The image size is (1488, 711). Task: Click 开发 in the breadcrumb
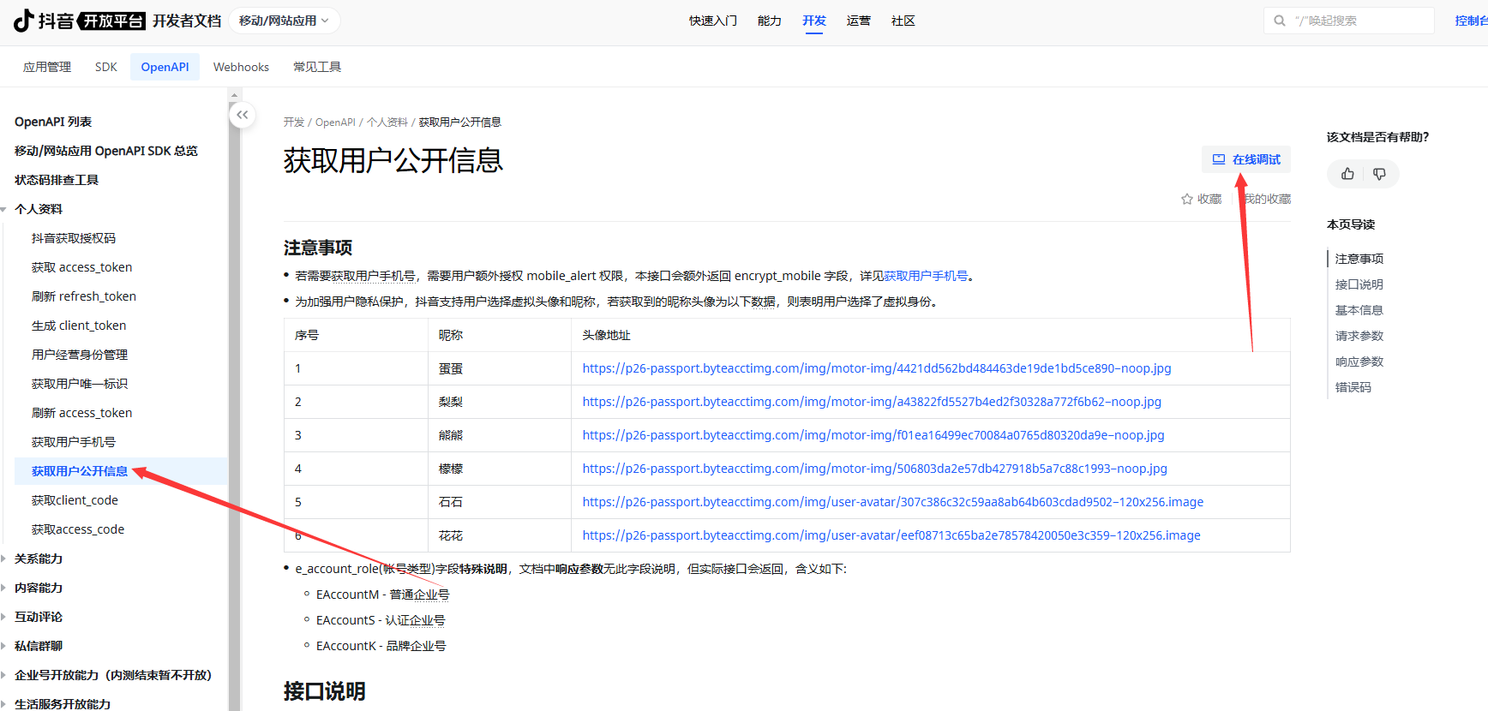click(x=294, y=122)
